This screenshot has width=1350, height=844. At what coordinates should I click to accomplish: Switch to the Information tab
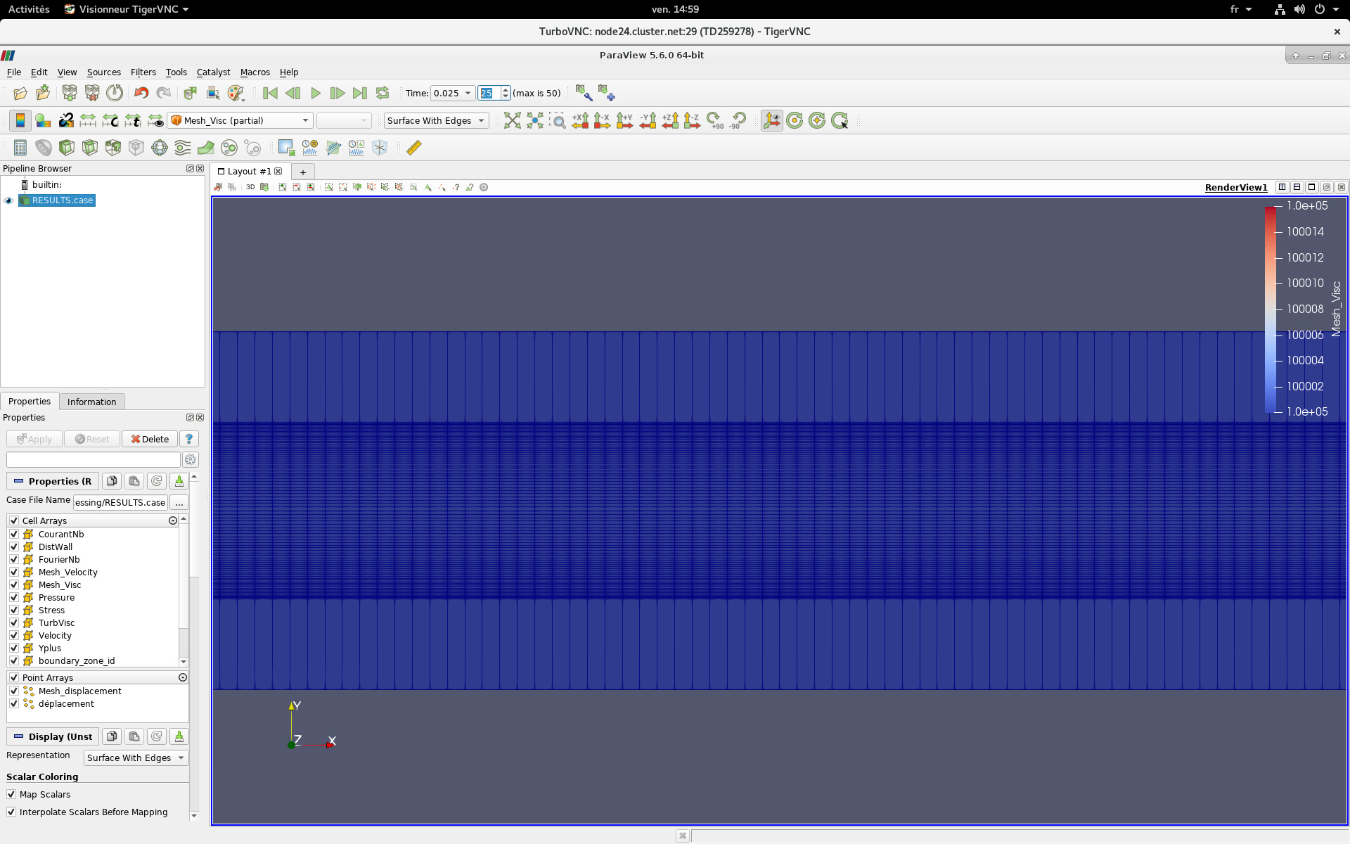pos(91,402)
